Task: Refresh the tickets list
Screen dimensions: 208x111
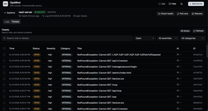Action: point(199,31)
